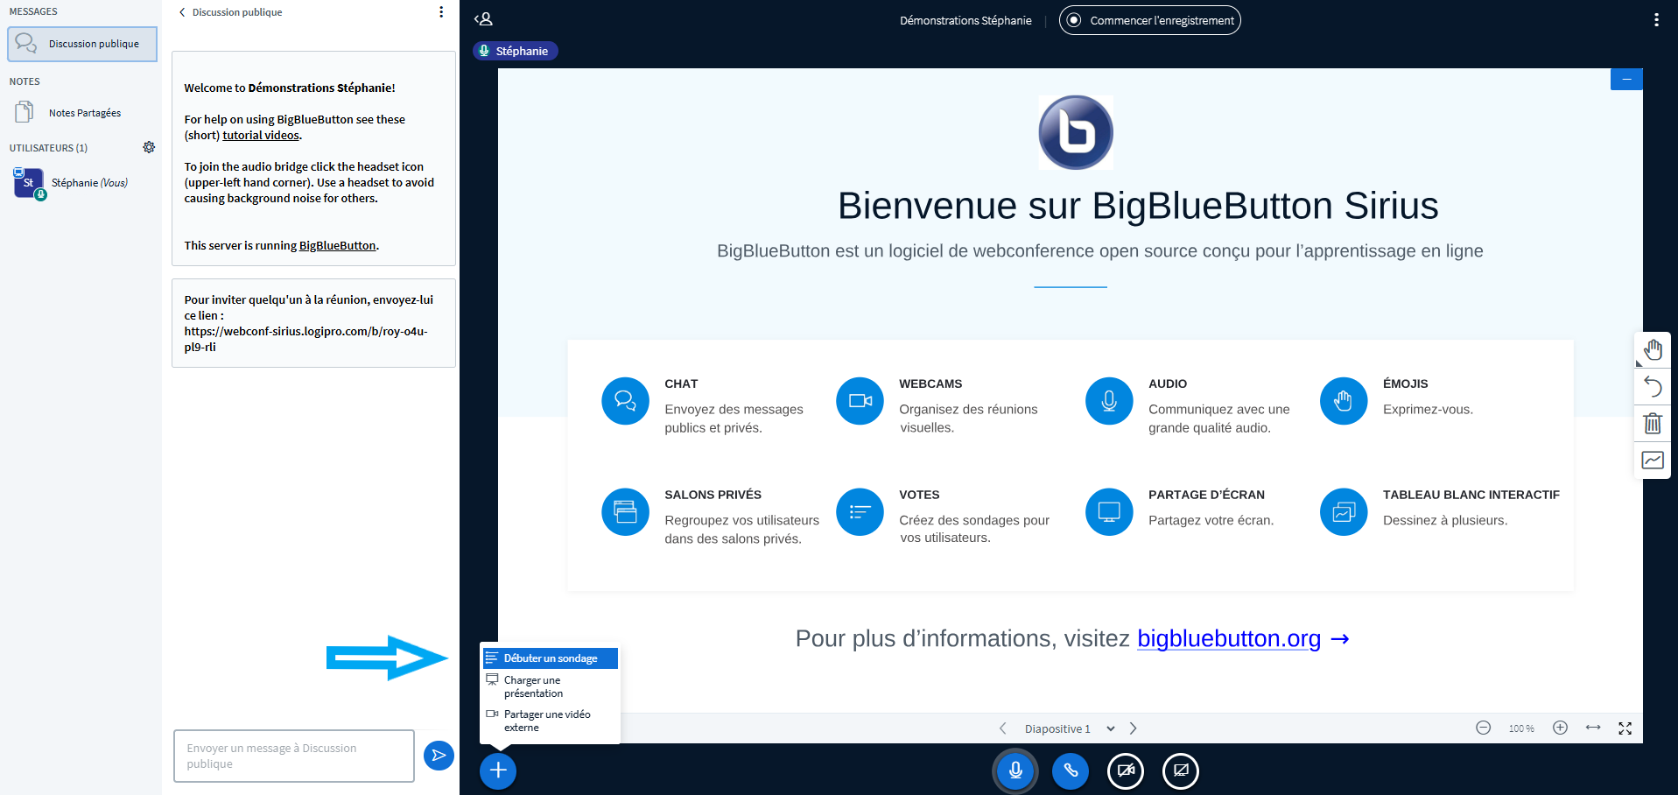The width and height of the screenshot is (1678, 795).
Task: Undo the last whiteboard annotation
Action: [x=1653, y=386]
